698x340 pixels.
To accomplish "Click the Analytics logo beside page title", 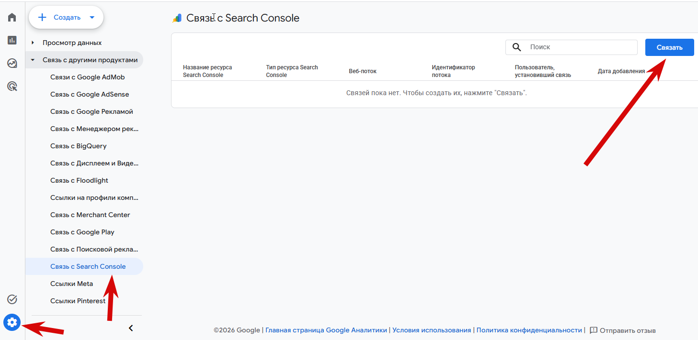I will [x=177, y=18].
